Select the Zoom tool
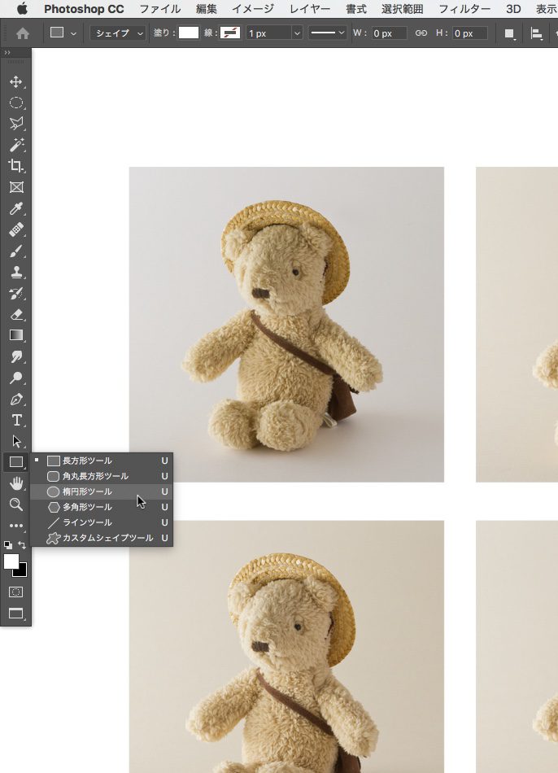Screen dimensions: 558x773 [15, 504]
